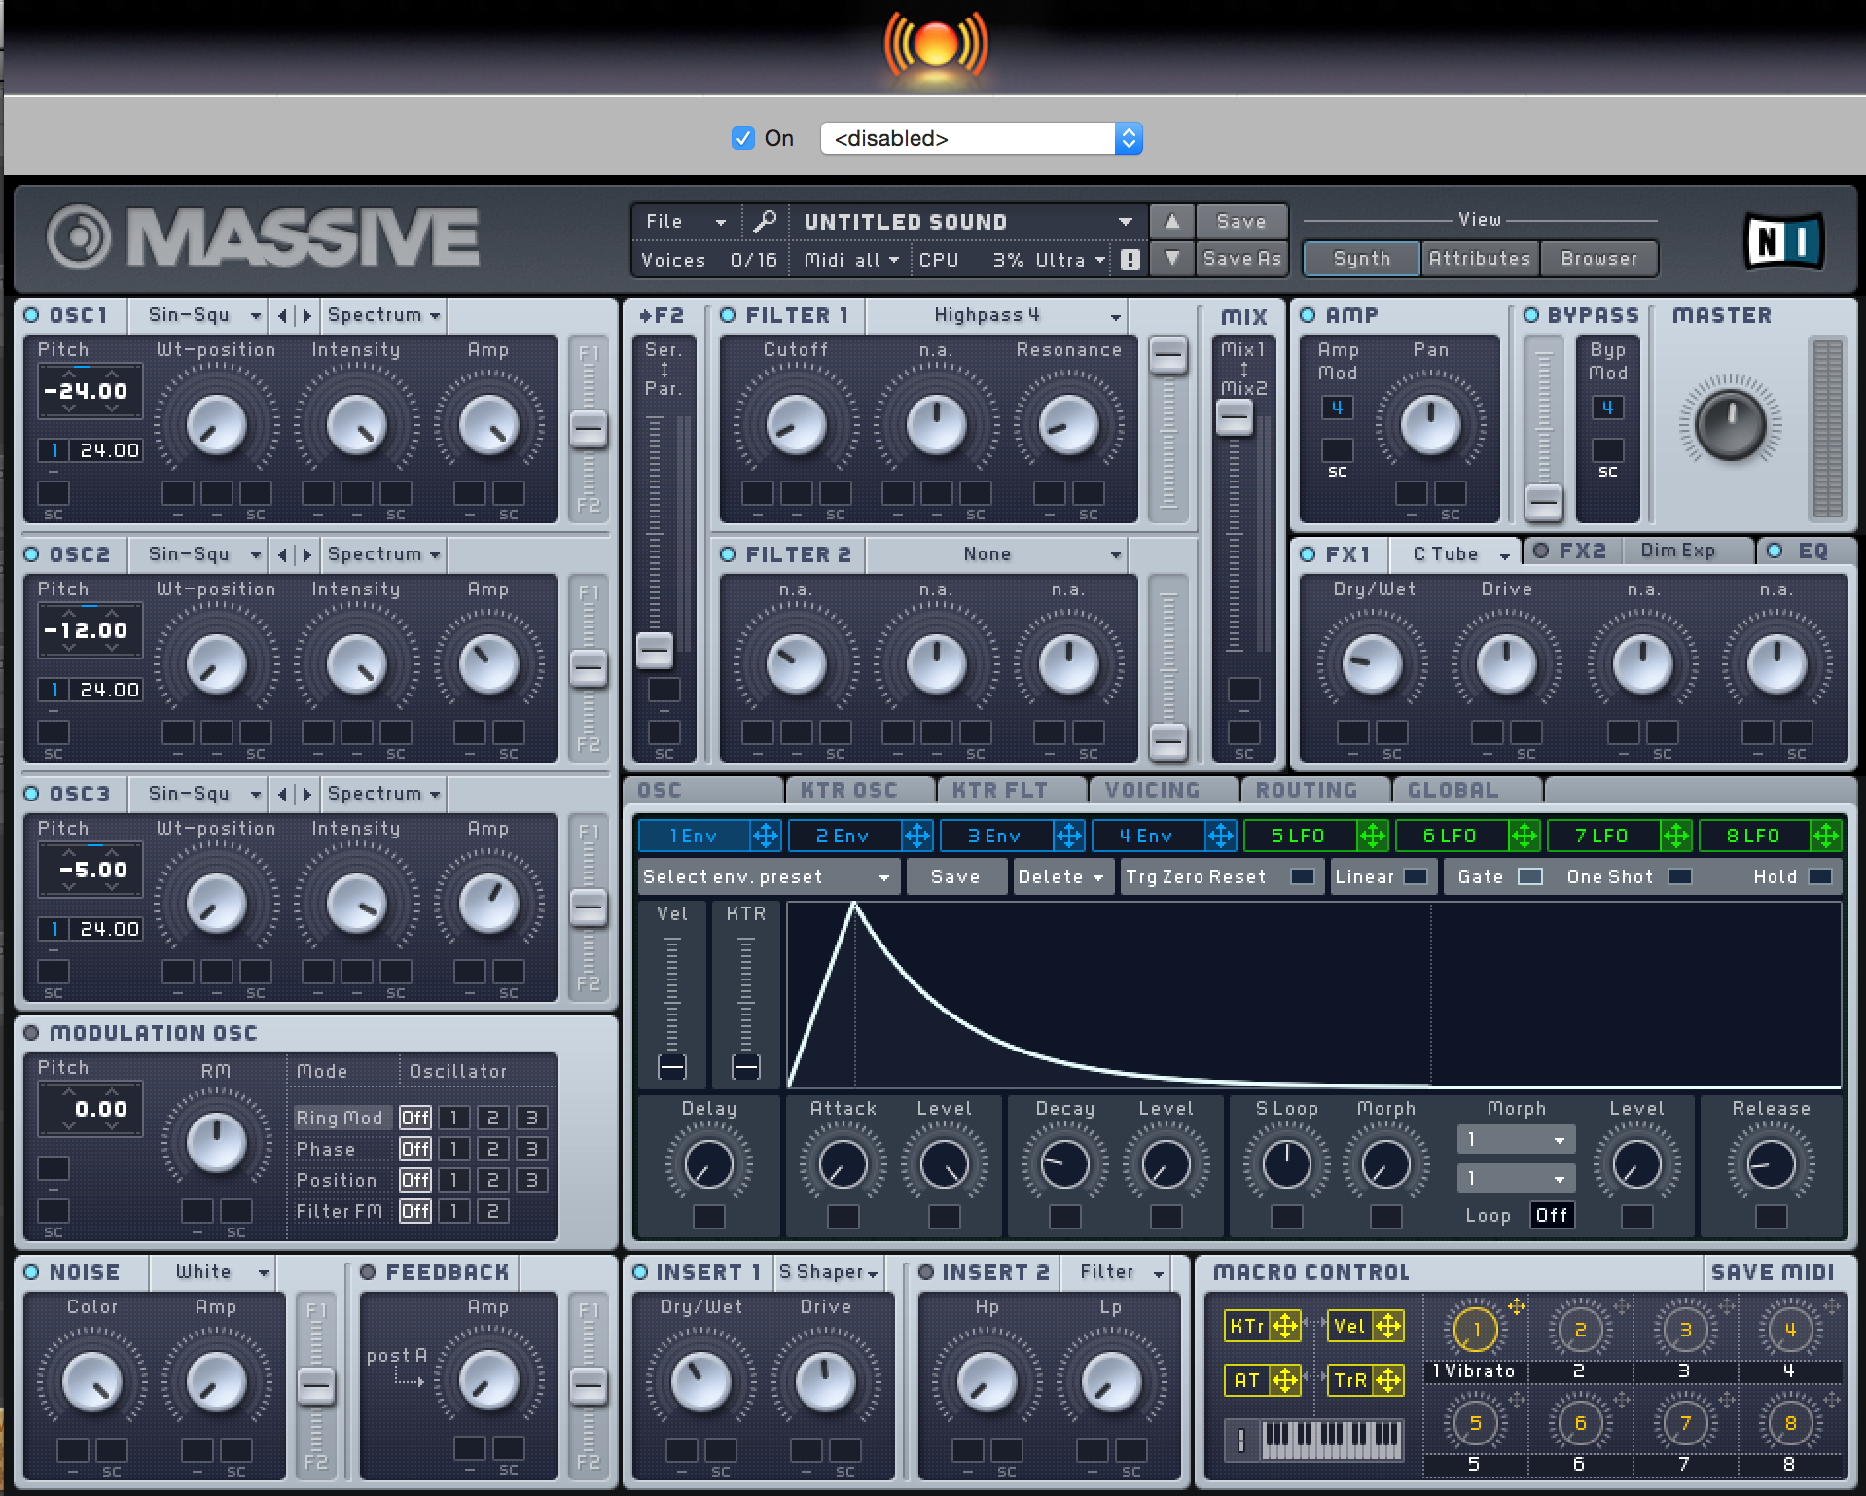1866x1496 pixels.
Task: Open the <disabled> dropdown at top
Action: pos(982,138)
